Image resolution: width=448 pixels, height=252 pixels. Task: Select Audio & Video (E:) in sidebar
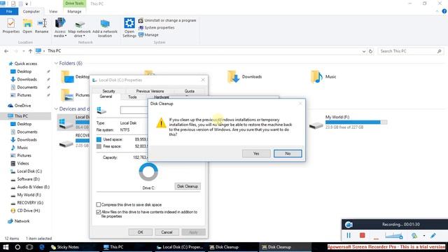[33, 187]
